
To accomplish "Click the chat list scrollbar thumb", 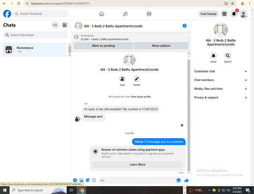I will tap(70, 49).
